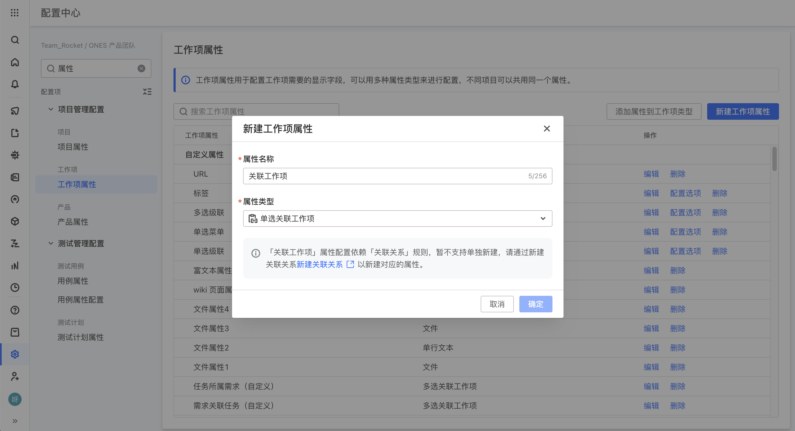Open 测试计划属性 config item
This screenshot has height=431, width=795.
(81, 337)
